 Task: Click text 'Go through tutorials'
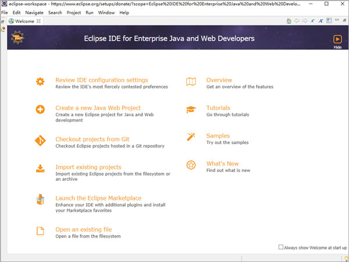click(227, 114)
